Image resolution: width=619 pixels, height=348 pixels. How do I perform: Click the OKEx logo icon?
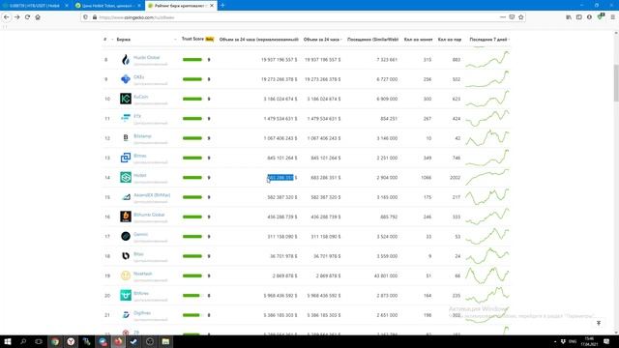click(x=126, y=79)
